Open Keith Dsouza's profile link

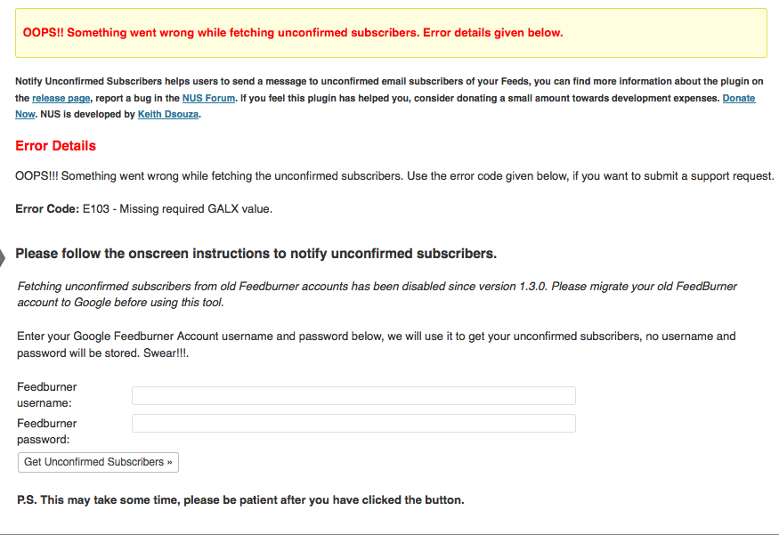[168, 114]
